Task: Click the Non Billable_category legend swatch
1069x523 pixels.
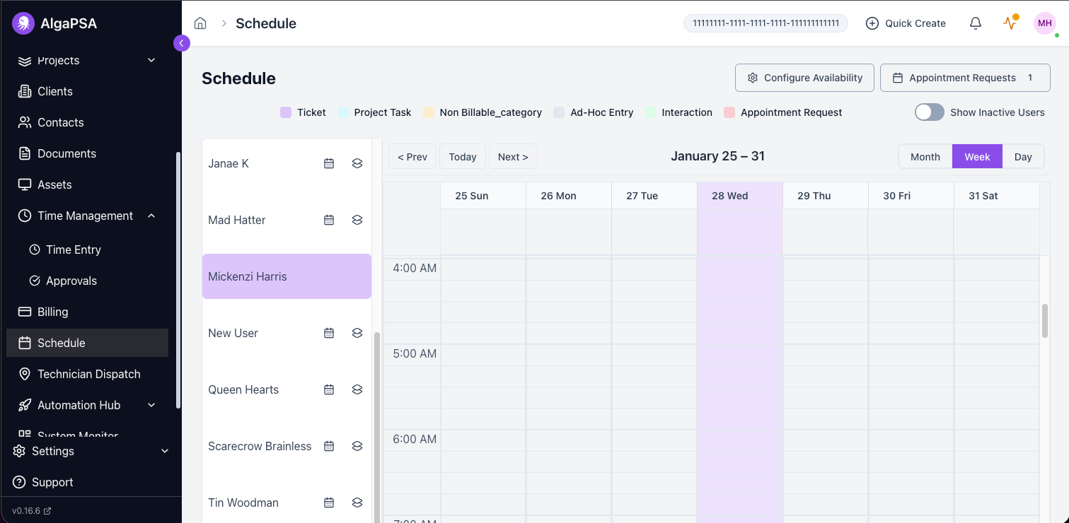Action: [x=428, y=112]
